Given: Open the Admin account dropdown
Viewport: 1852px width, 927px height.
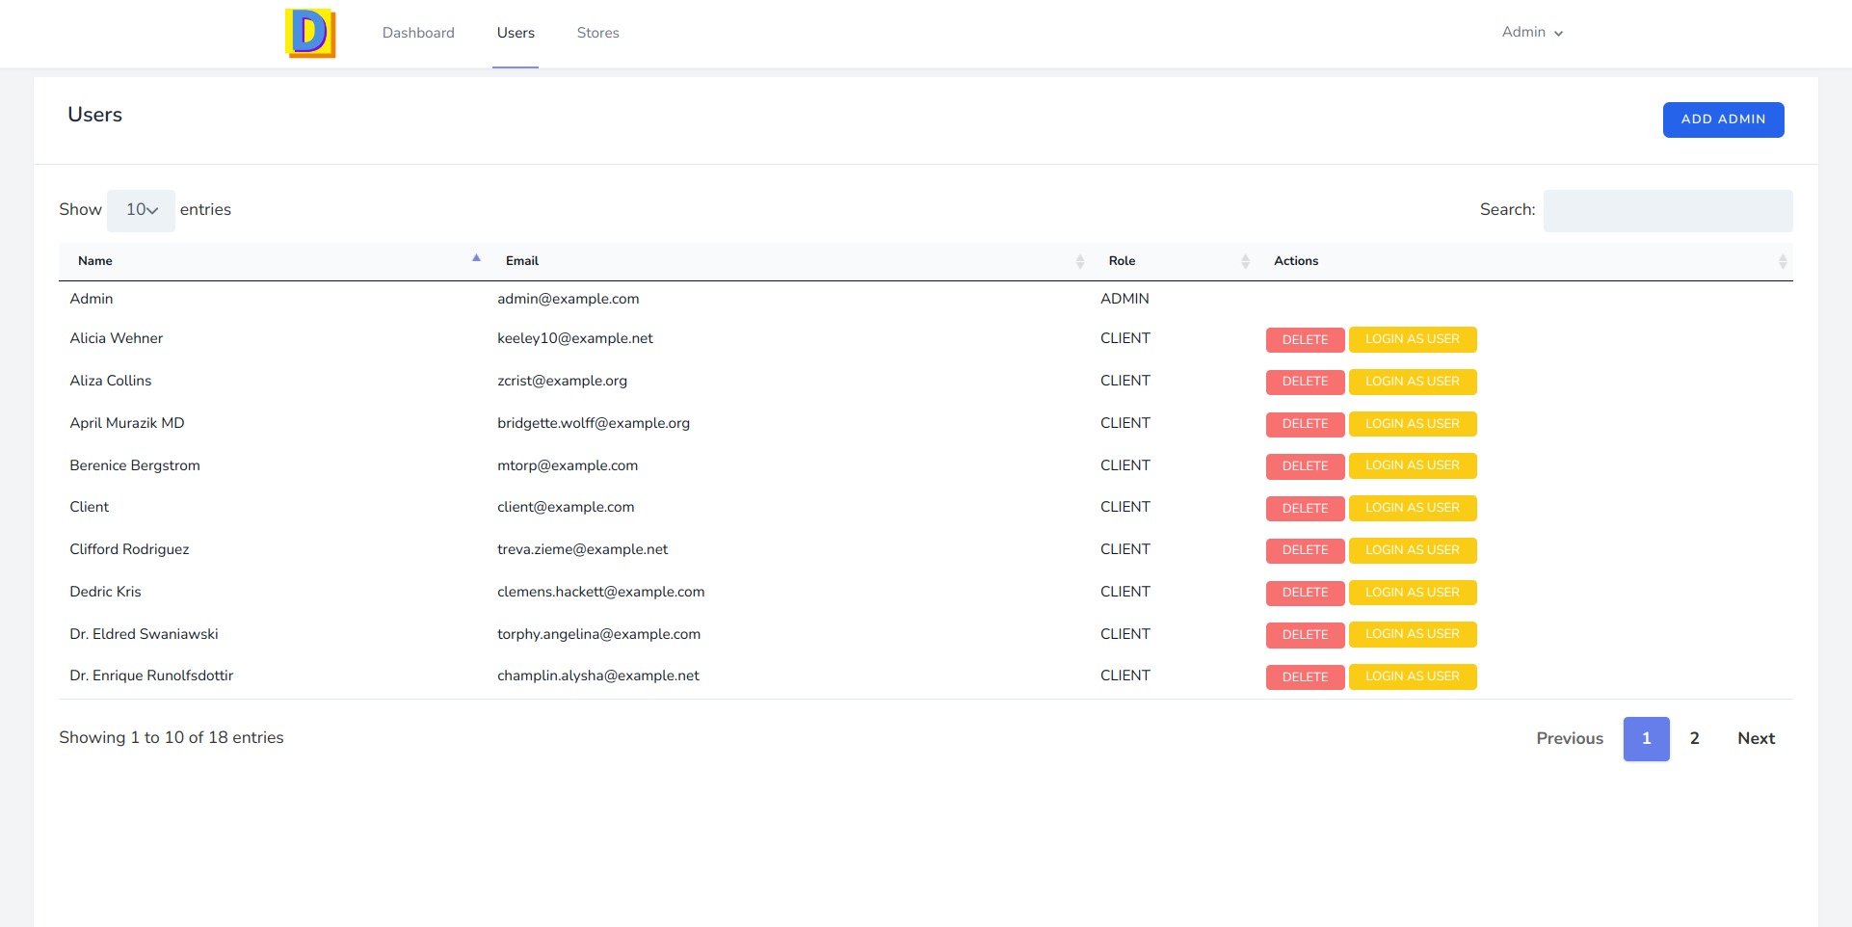Looking at the screenshot, I should [x=1532, y=32].
